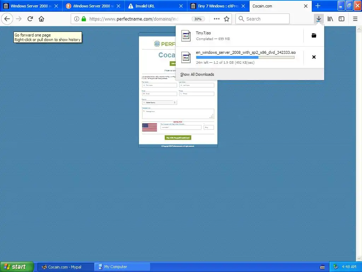This screenshot has height=272, width=362.
Task: Click Last Name field on page
Action: (197, 85)
